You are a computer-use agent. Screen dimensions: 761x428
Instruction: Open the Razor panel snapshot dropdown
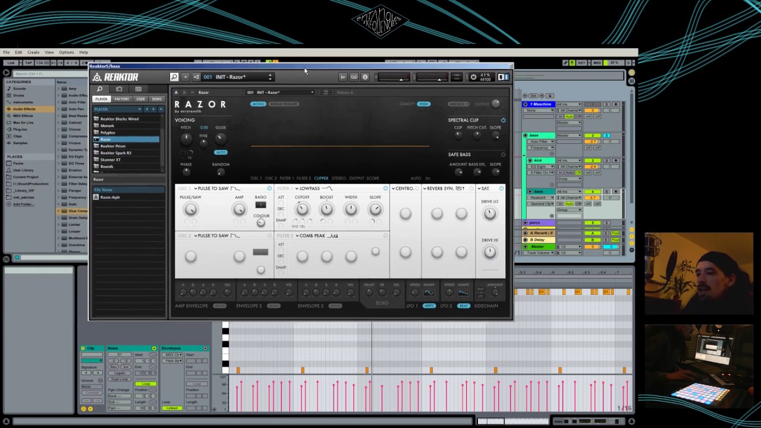(280, 92)
